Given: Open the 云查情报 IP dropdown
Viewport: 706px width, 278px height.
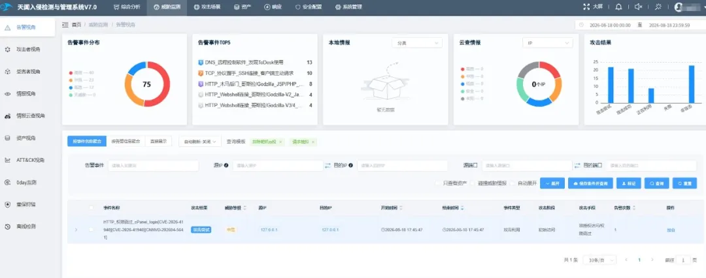Looking at the screenshot, I should pyautogui.click(x=548, y=42).
